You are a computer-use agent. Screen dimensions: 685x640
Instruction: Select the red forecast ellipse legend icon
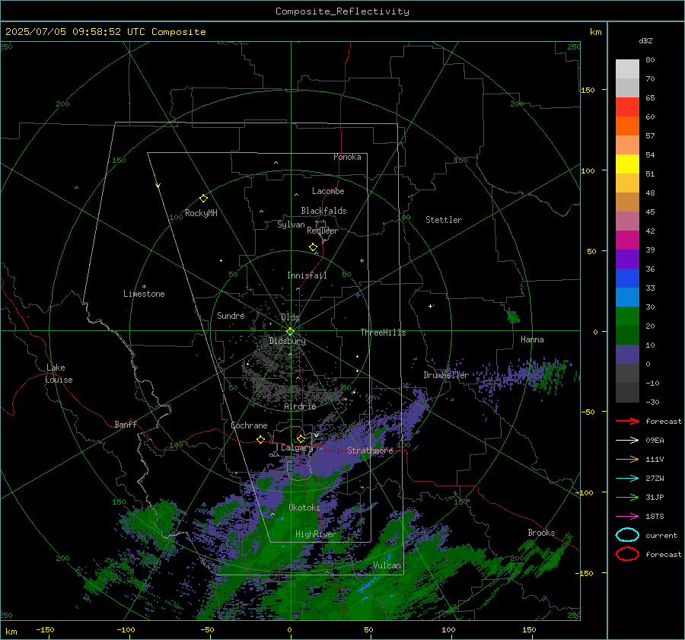point(627,554)
